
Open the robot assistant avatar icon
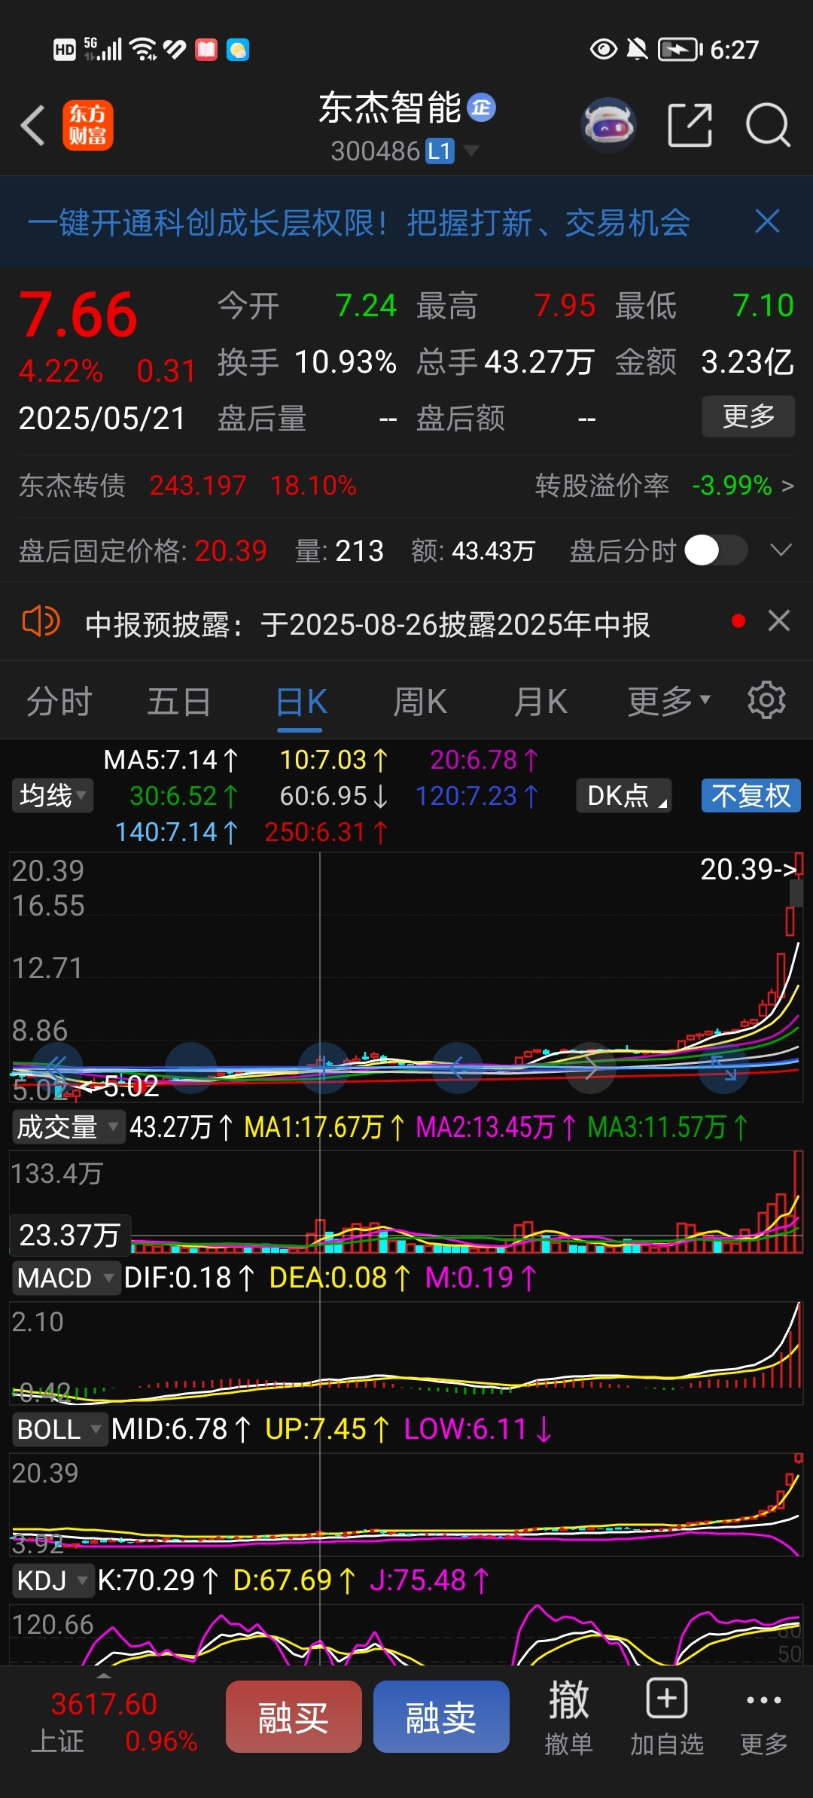[x=609, y=125]
